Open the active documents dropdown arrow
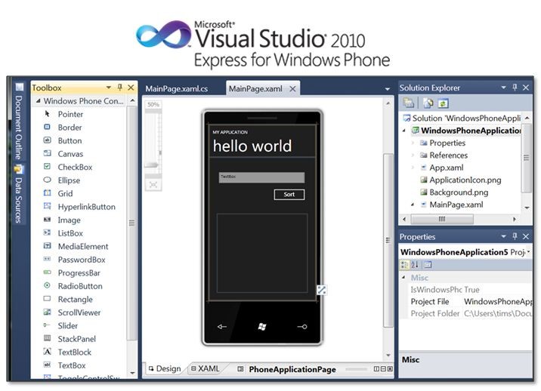The width and height of the screenshot is (541, 391). (x=388, y=89)
